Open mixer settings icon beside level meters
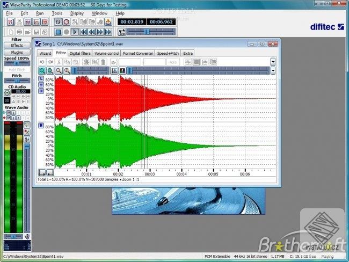This screenshot has height=262, width=349. (27, 140)
